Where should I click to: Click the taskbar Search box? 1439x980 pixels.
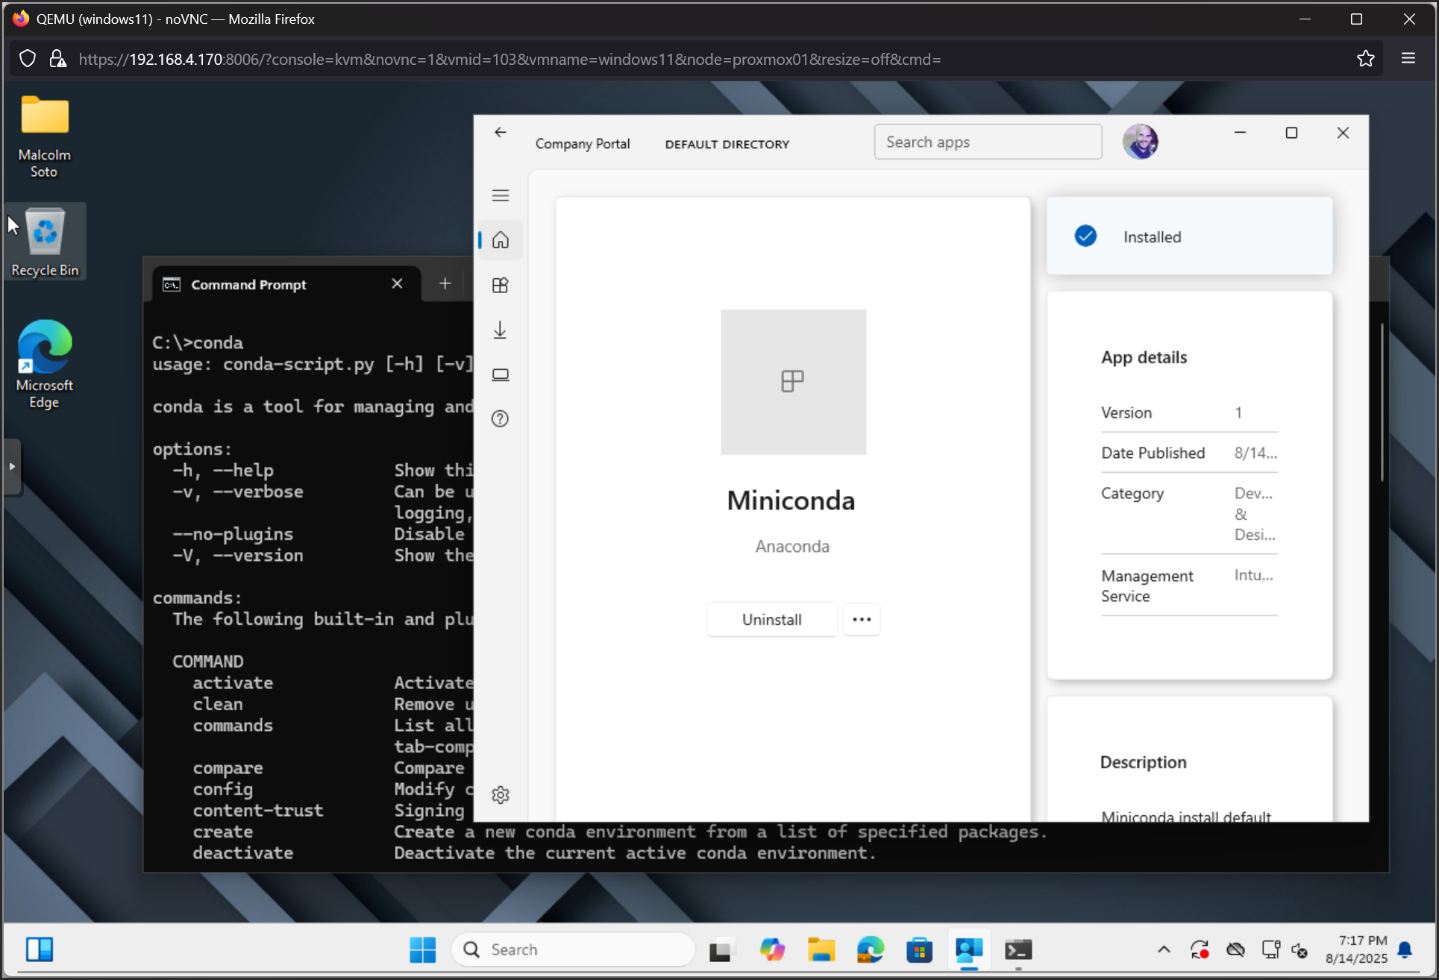573,949
